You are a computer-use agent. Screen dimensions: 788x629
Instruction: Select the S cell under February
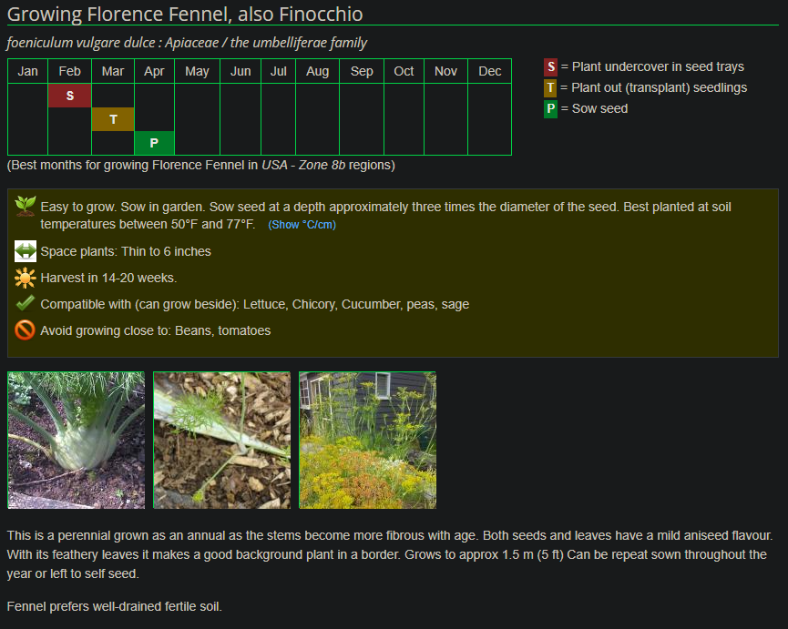tap(70, 96)
